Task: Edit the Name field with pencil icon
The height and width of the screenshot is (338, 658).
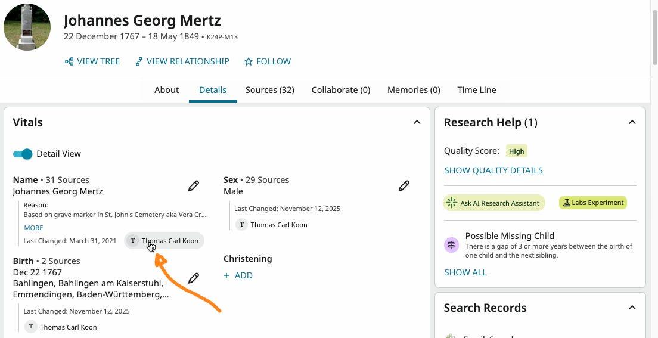Action: tap(194, 185)
